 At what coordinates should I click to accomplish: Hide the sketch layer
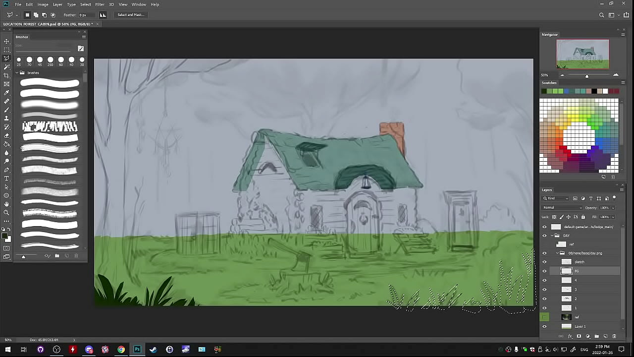coord(544,262)
